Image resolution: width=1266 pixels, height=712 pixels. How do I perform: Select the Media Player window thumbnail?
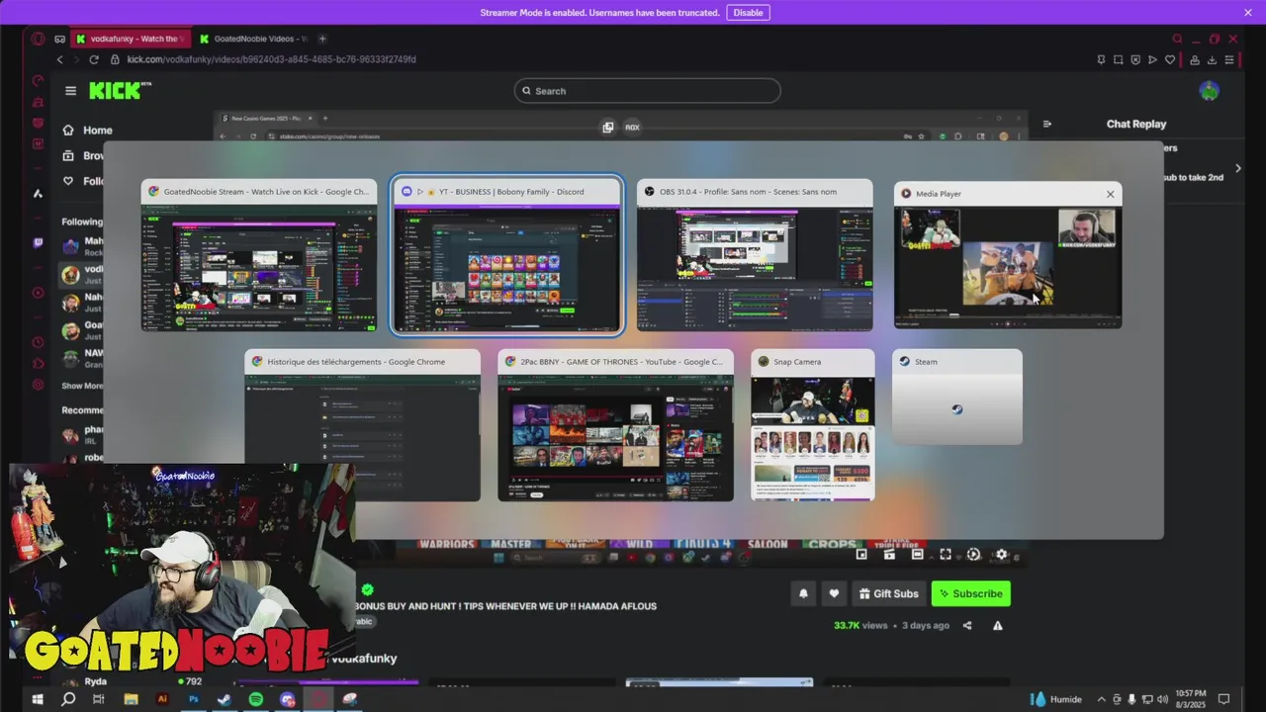[x=1007, y=255]
